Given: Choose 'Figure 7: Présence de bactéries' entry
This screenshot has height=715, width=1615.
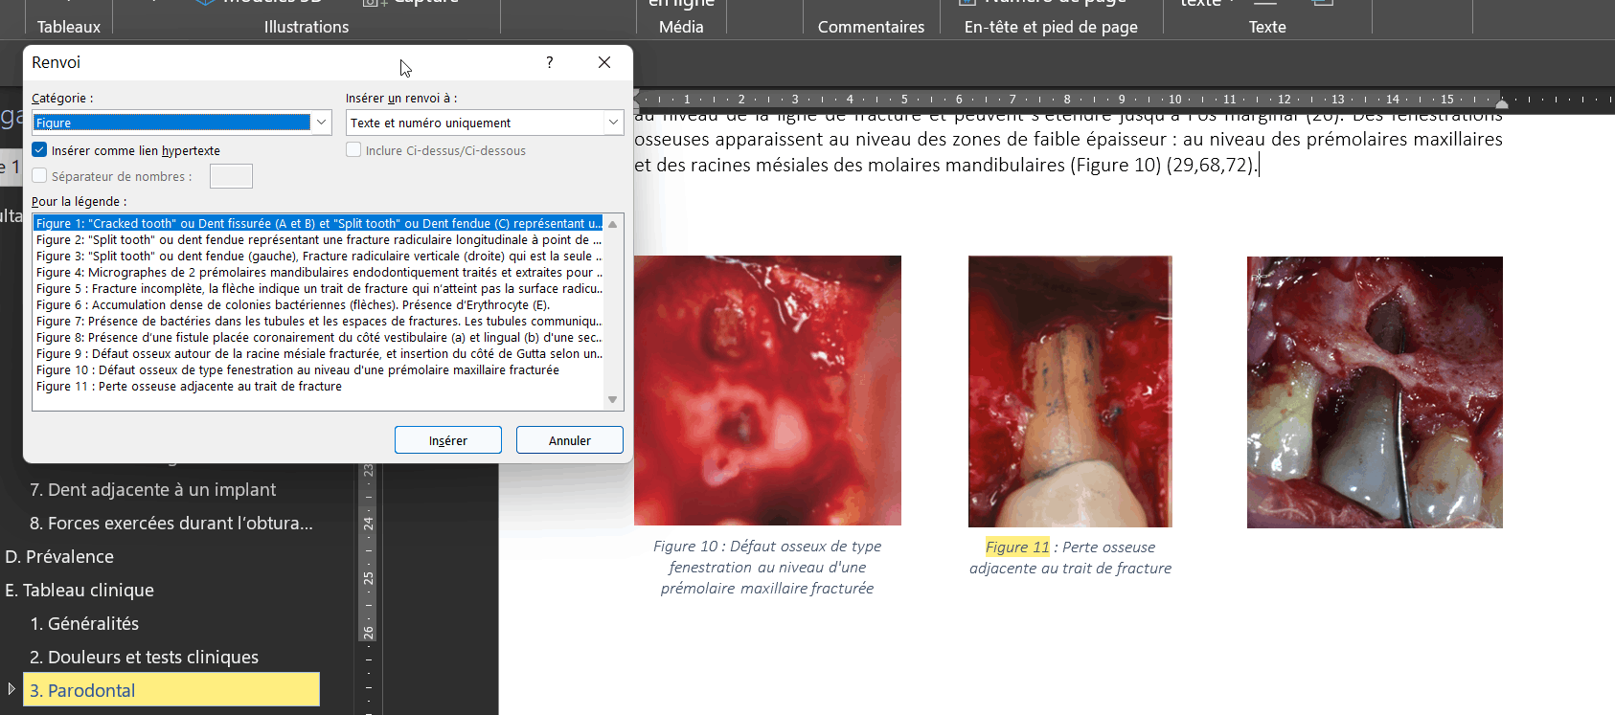Looking at the screenshot, I should tap(319, 321).
